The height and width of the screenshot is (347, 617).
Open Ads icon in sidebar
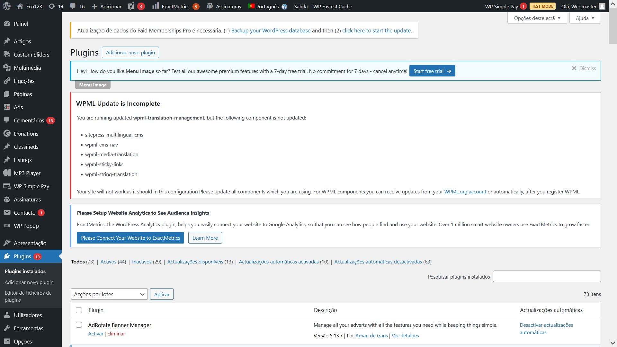(x=7, y=107)
